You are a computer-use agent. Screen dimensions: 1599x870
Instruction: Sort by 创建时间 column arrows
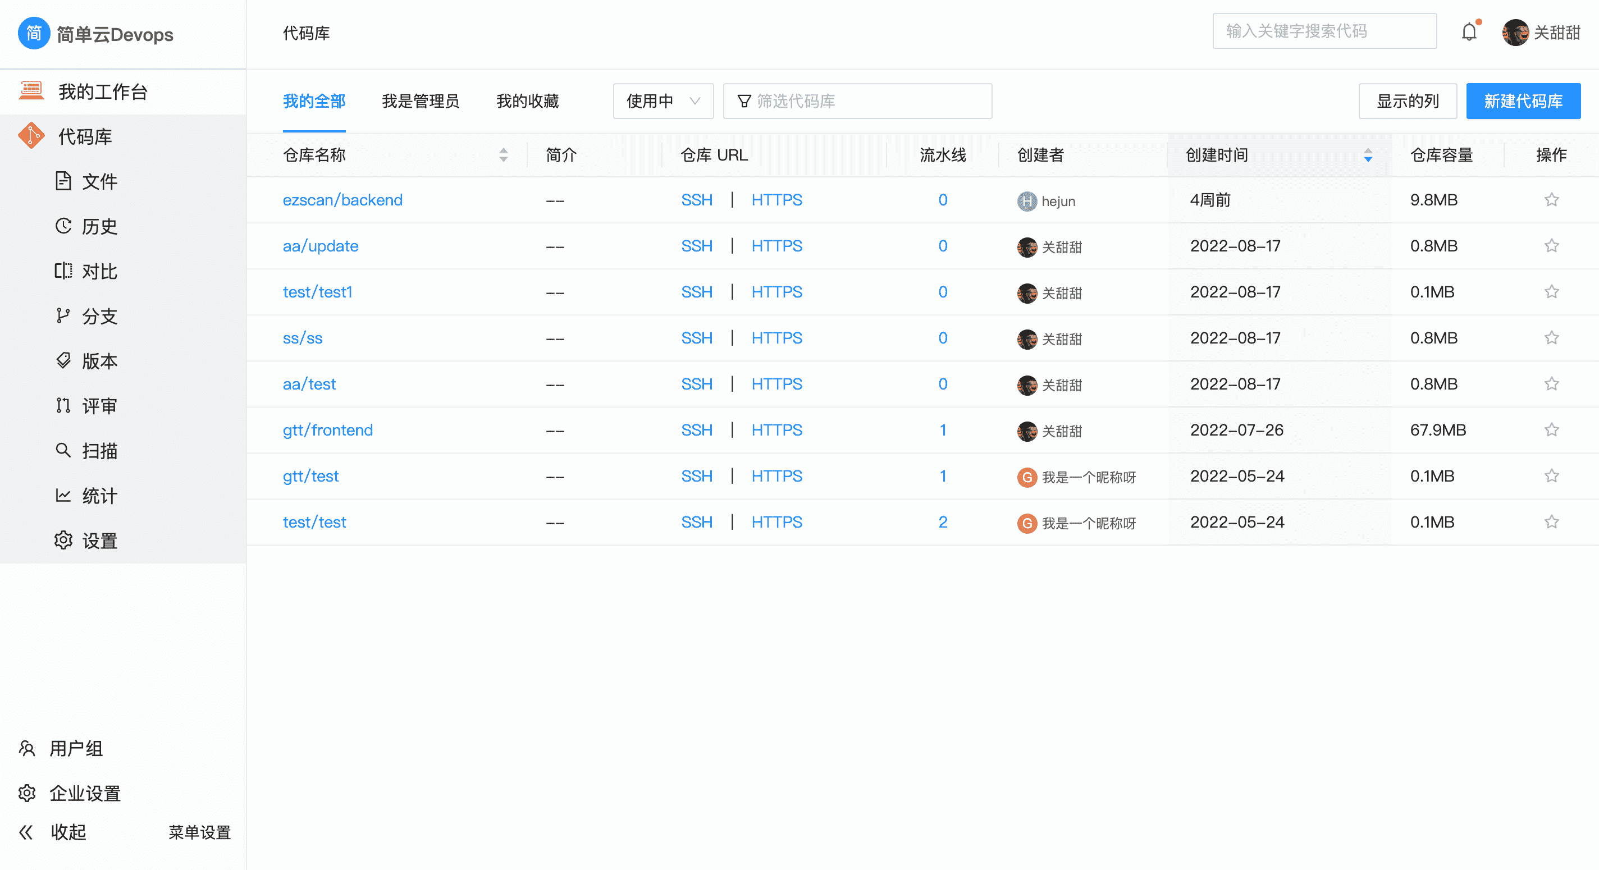click(1368, 155)
